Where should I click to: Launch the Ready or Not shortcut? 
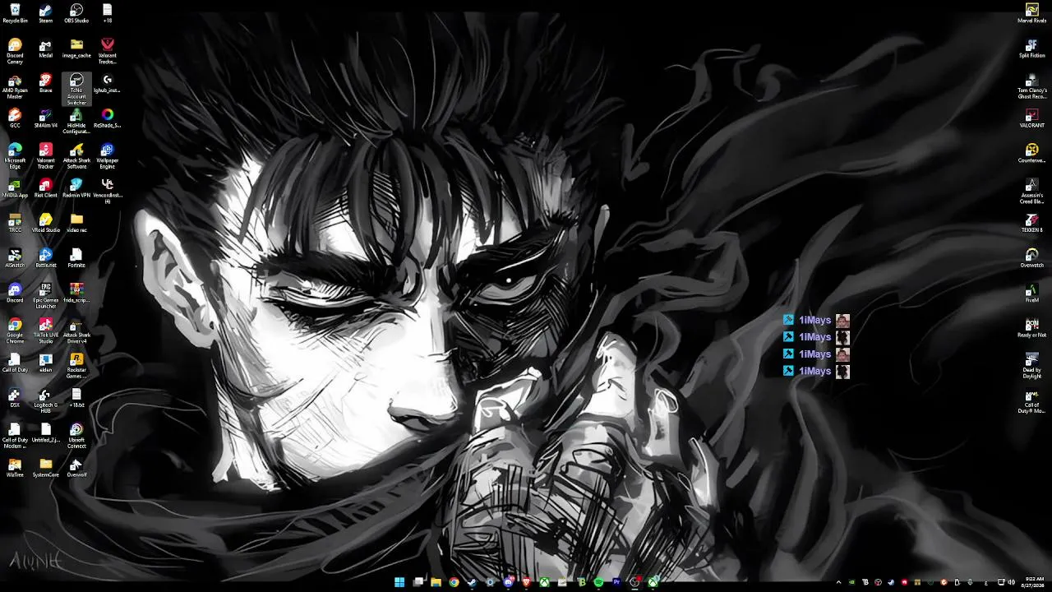(x=1031, y=328)
